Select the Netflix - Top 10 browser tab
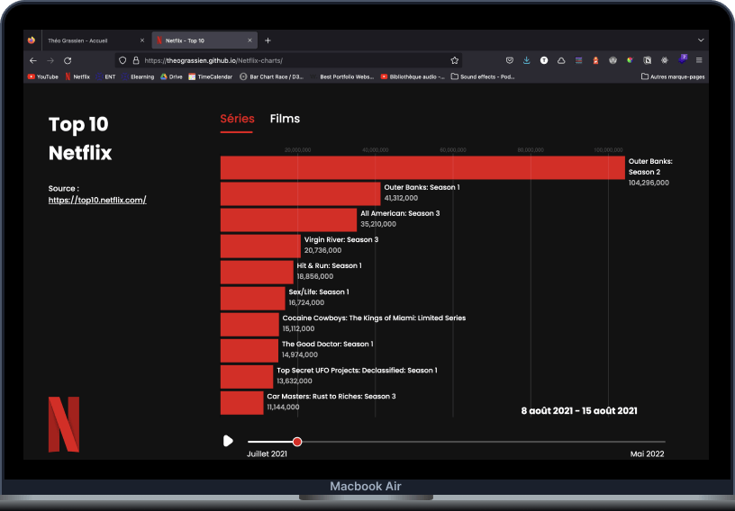The width and height of the screenshot is (735, 511). [204, 40]
